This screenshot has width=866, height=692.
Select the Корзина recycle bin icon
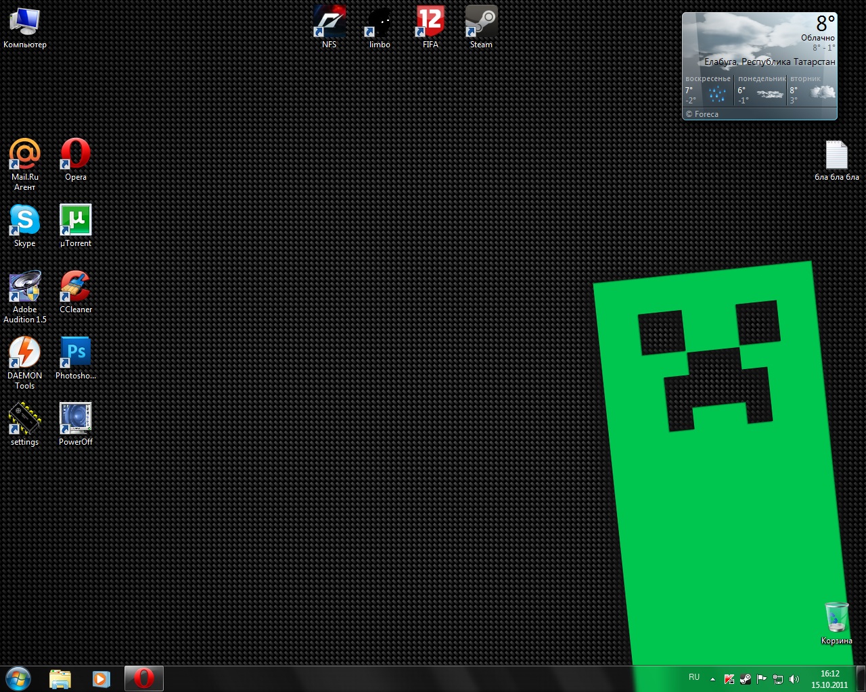click(x=837, y=624)
